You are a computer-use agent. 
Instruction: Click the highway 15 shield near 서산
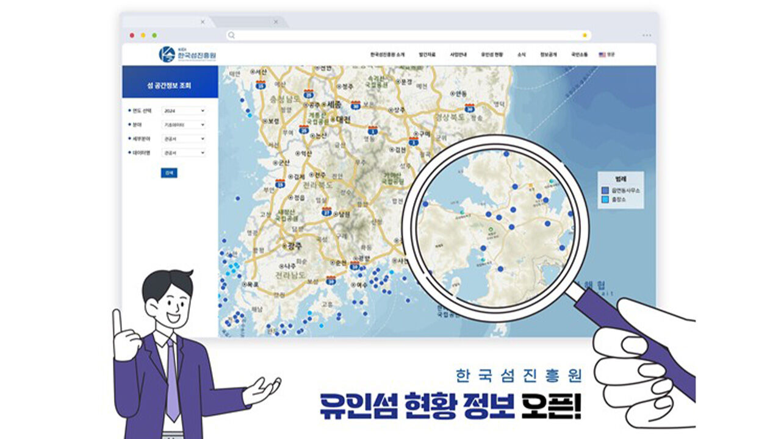tap(261, 85)
